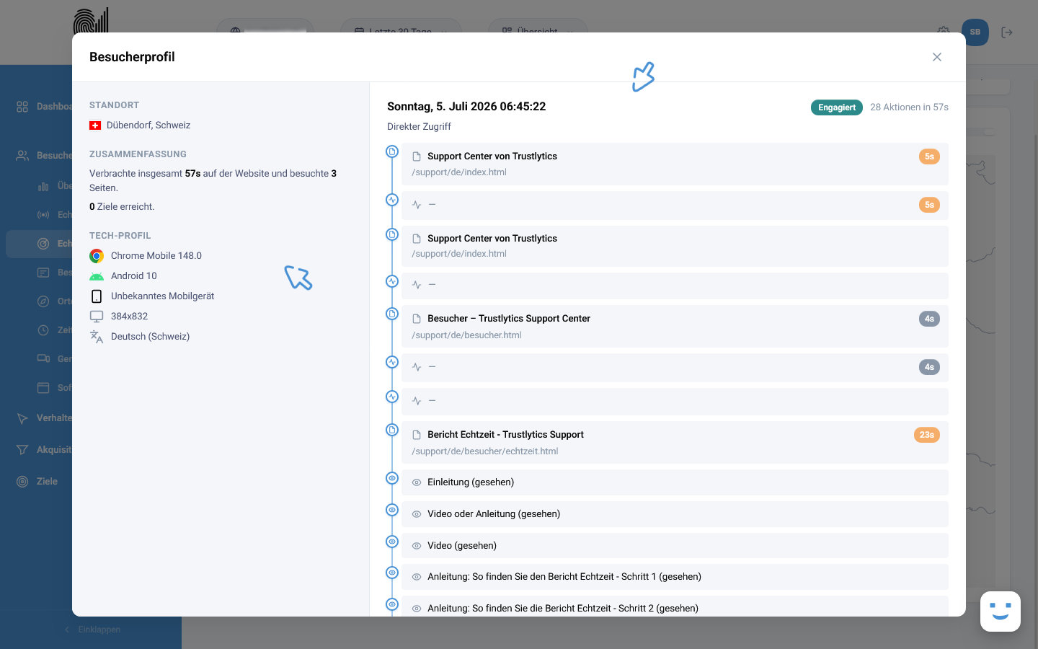Click 4s badge on Besucher page entry
The image size is (1038, 649).
coord(929,319)
